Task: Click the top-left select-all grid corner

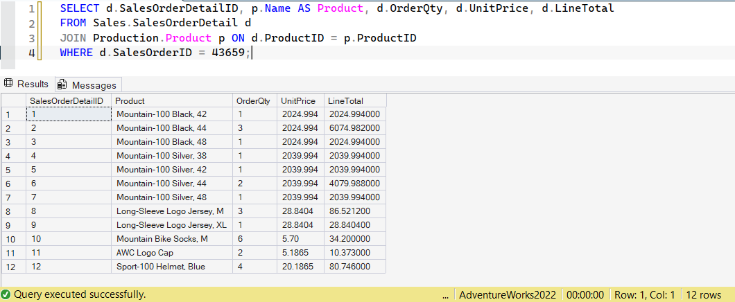Action: click(x=14, y=100)
